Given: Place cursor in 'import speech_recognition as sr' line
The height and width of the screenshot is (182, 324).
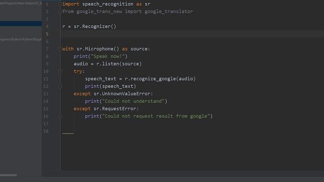Looking at the screenshot, I should point(106,4).
